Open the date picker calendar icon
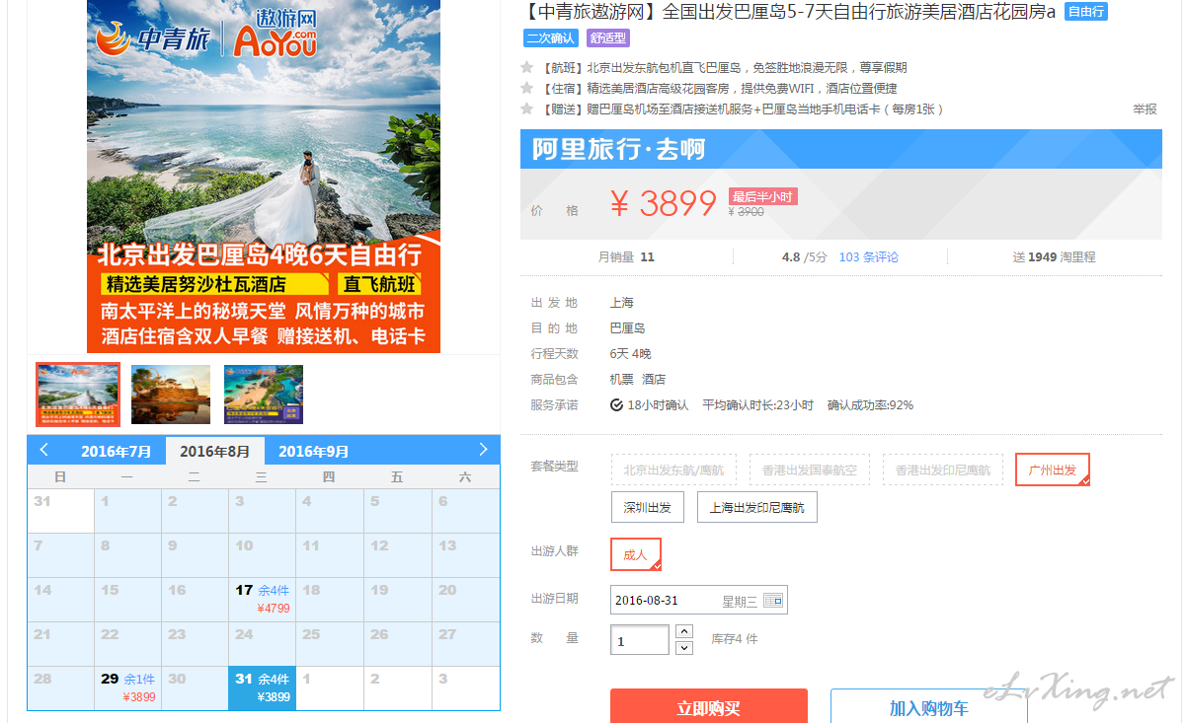Viewport: 1185px width, 723px height. click(772, 600)
